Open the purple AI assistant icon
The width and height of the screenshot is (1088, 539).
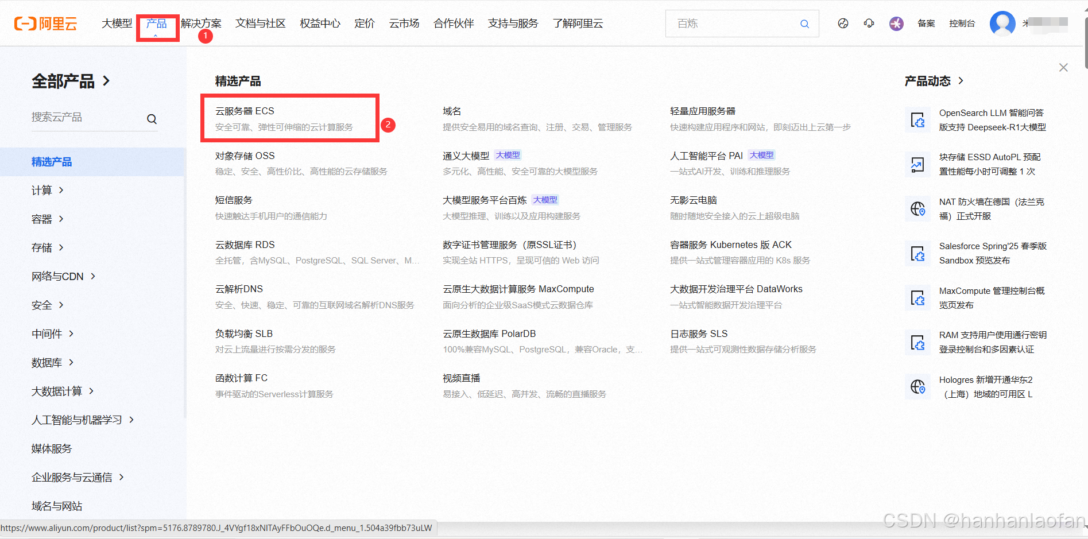pyautogui.click(x=896, y=24)
